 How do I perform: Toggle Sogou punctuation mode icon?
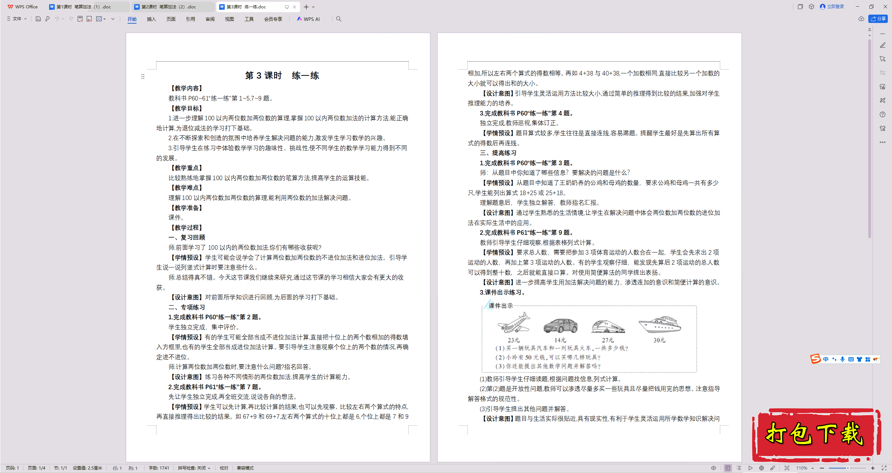834,359
